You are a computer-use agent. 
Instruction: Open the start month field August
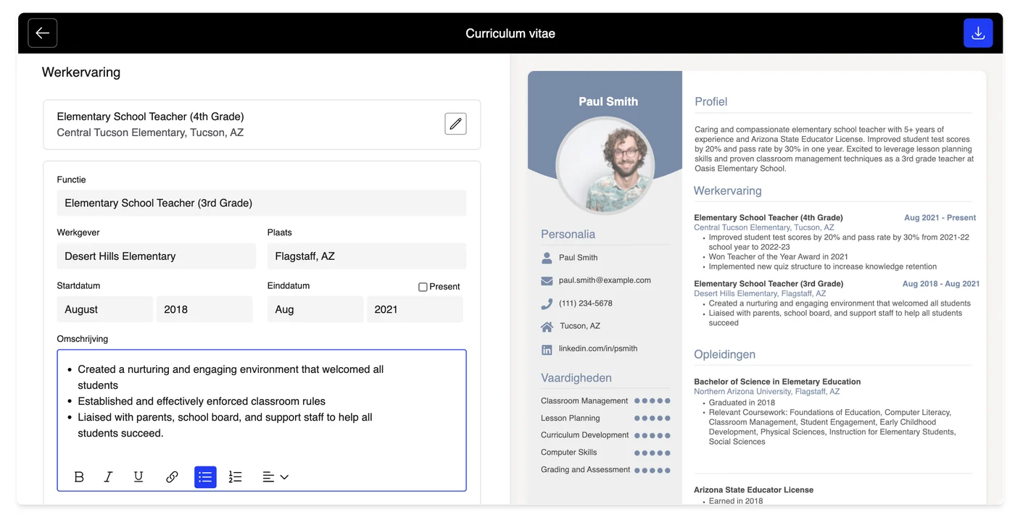pyautogui.click(x=105, y=309)
